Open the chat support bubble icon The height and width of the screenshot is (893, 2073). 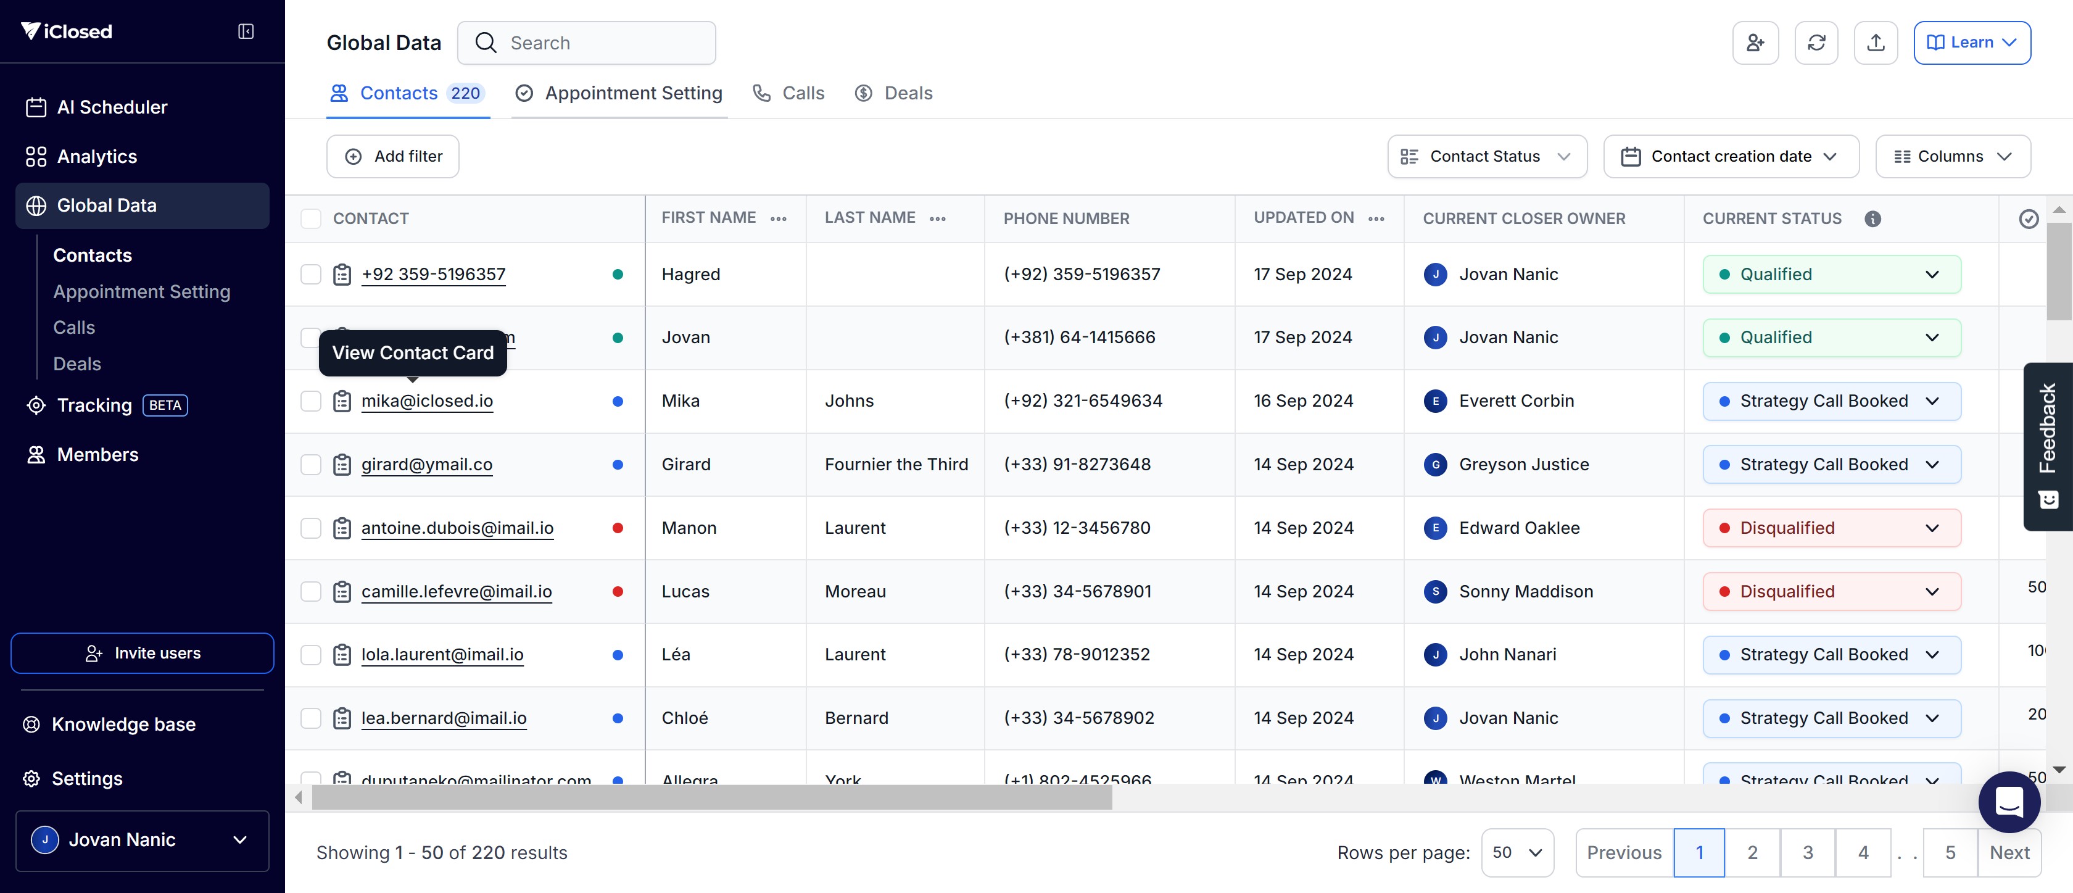point(2009,802)
